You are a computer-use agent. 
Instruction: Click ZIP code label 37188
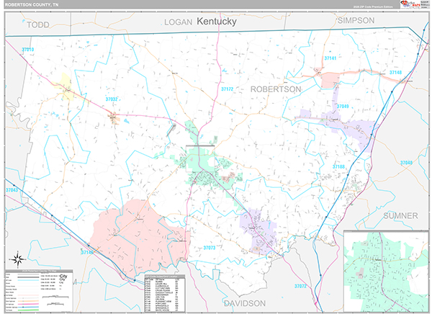pos(338,166)
